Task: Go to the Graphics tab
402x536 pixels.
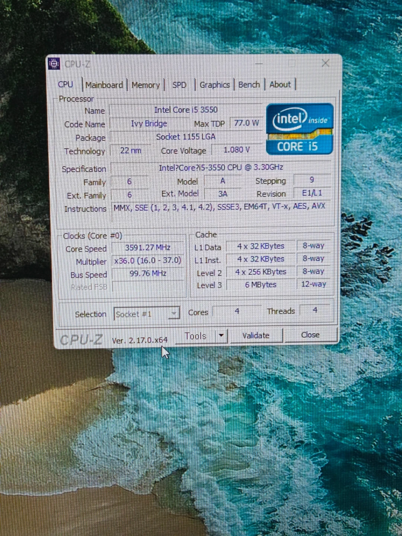Action: (x=214, y=85)
